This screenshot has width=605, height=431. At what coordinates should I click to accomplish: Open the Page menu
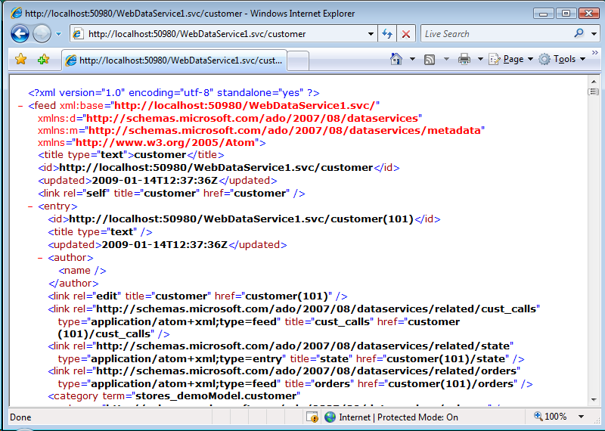510,59
